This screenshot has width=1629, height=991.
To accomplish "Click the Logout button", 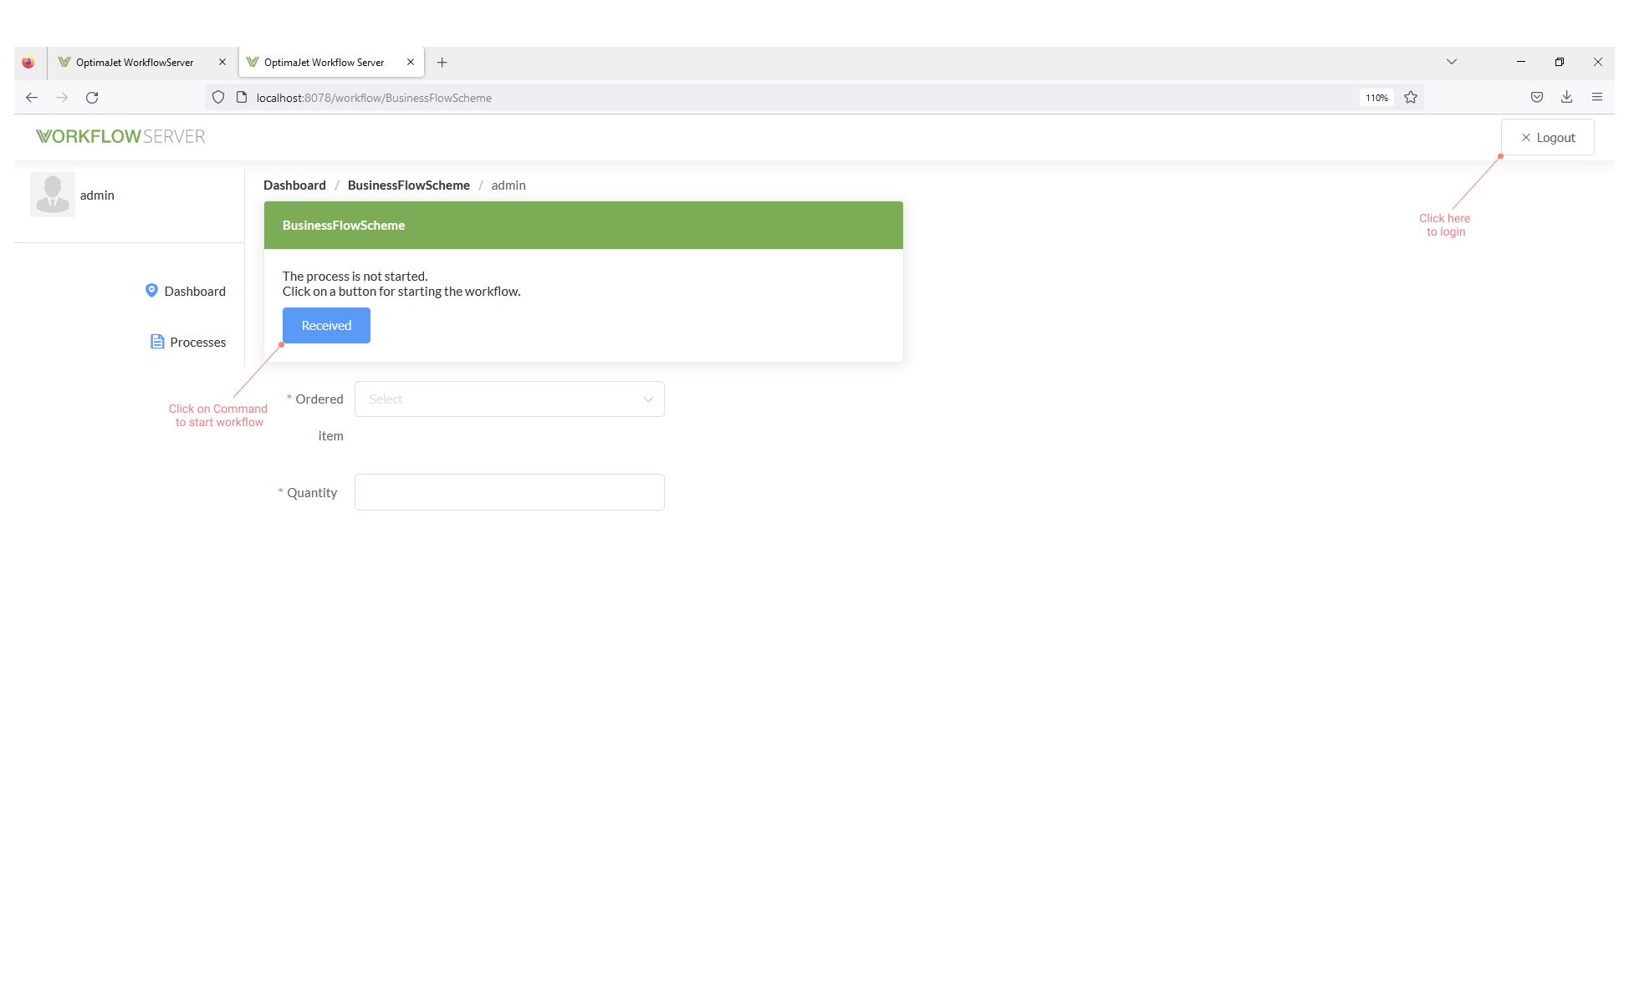I will coord(1548,137).
